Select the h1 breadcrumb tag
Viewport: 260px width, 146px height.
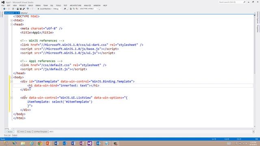pos(51,131)
